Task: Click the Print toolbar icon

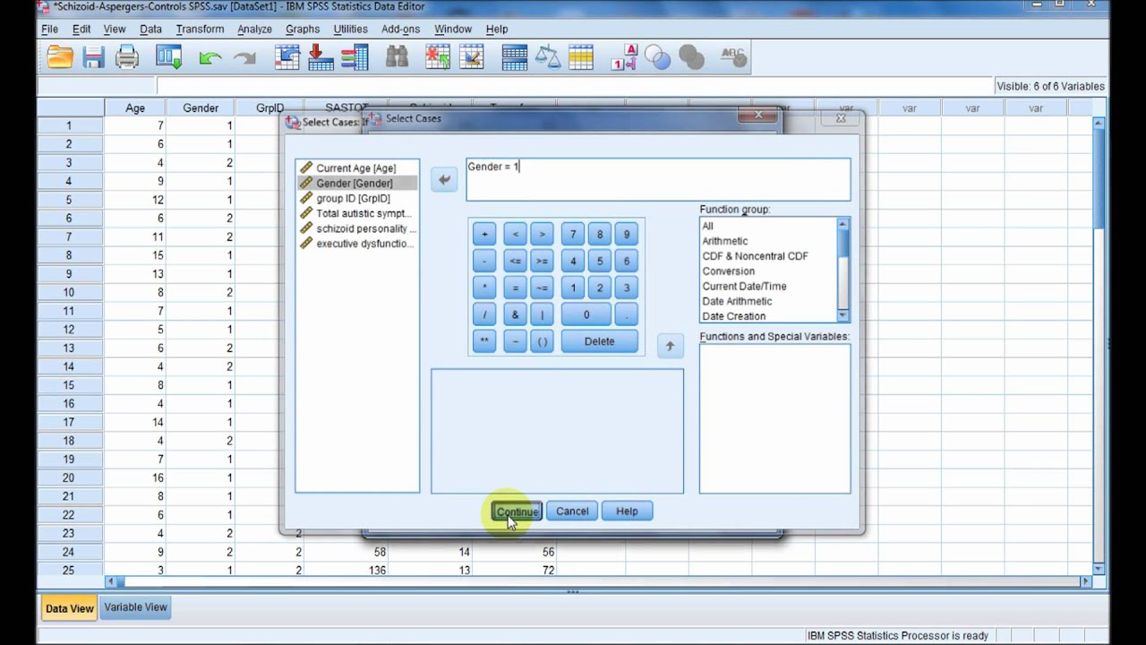Action: pyautogui.click(x=127, y=58)
